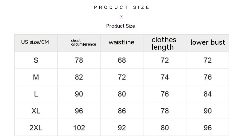This screenshot has width=243, height=139.
Task: Select the XL size row label
Action: 36,111
